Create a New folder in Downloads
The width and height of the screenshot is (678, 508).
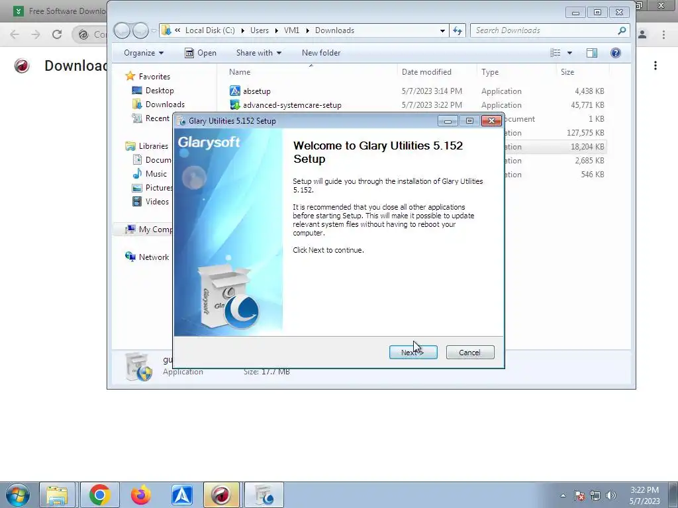pos(321,53)
